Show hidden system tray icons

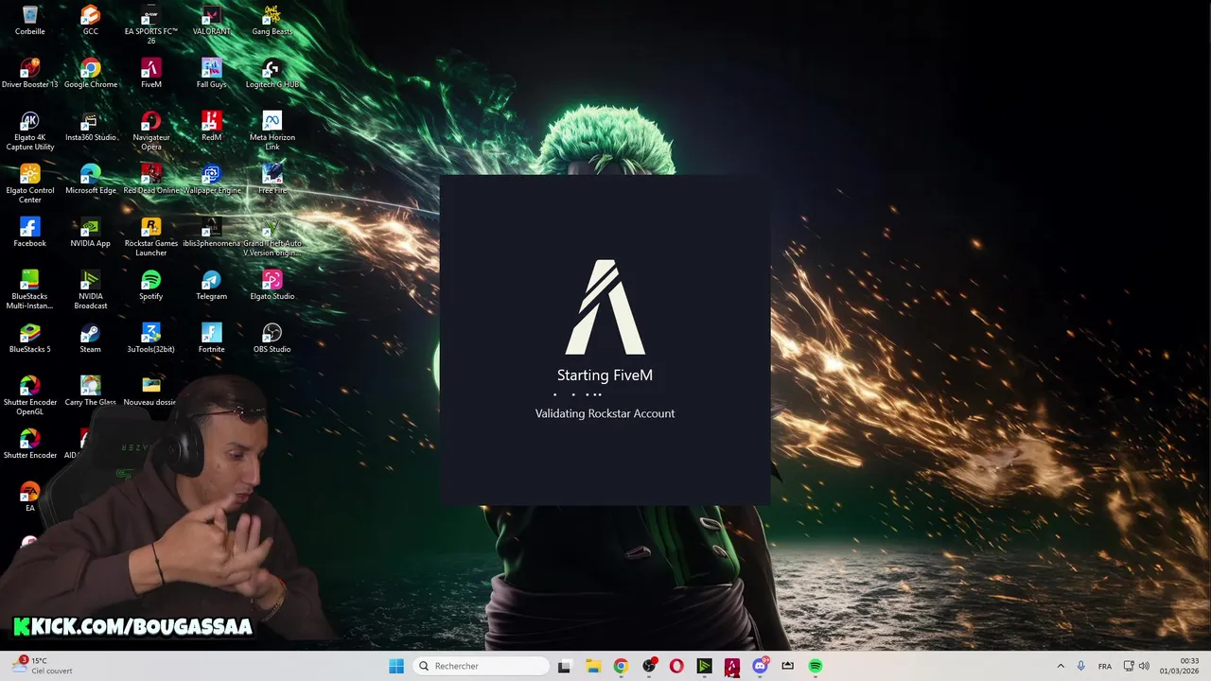click(x=1061, y=666)
